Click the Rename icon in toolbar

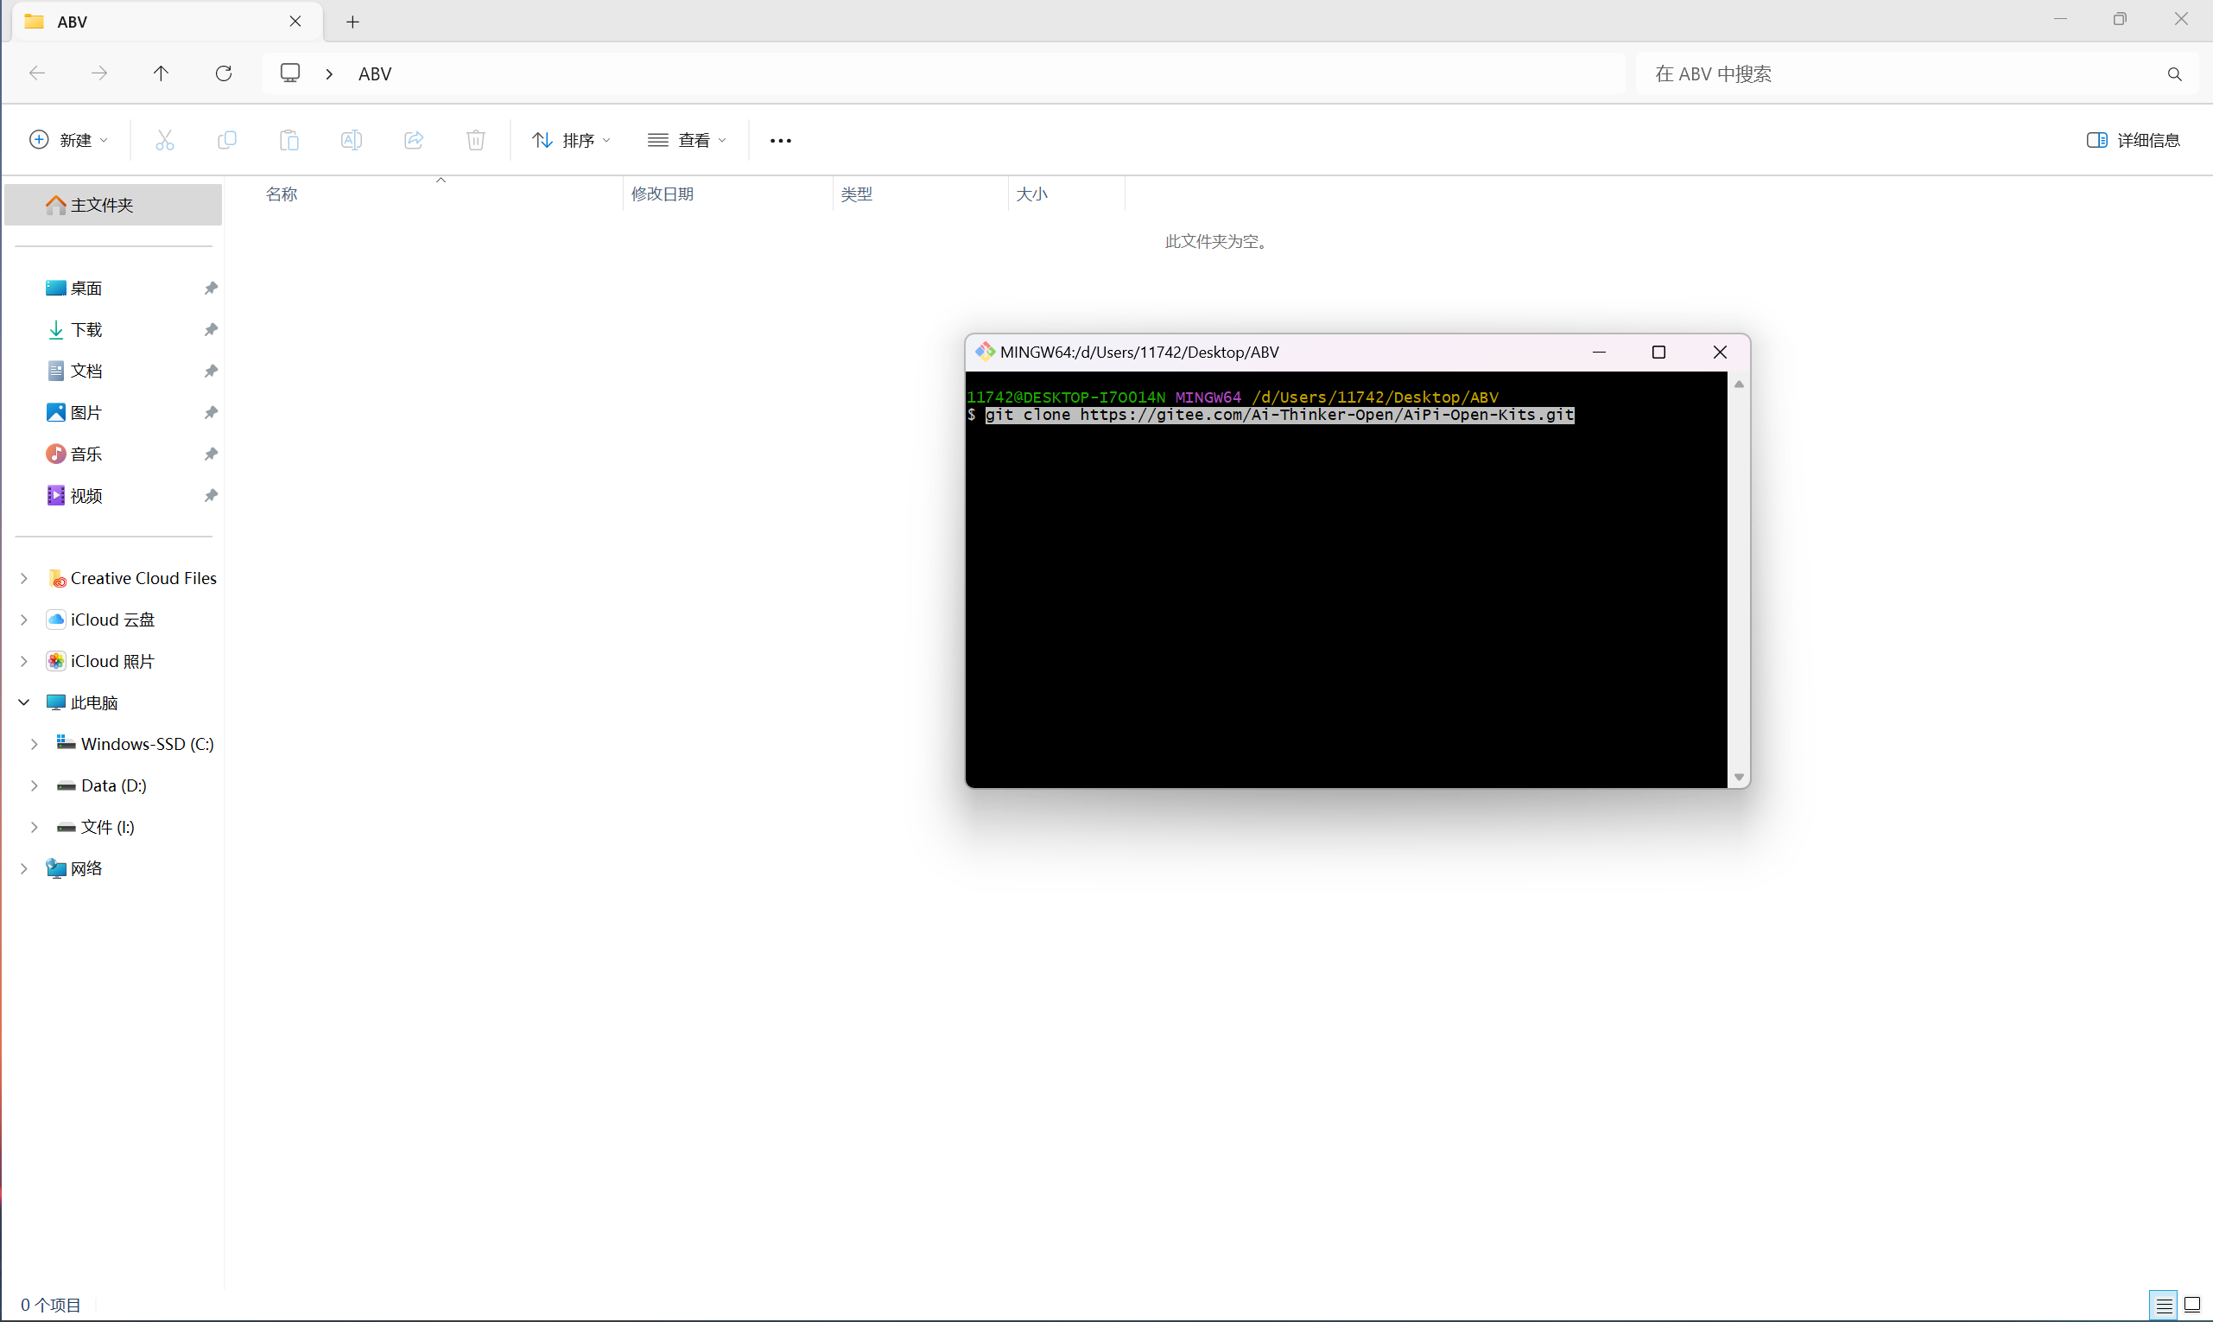[352, 140]
